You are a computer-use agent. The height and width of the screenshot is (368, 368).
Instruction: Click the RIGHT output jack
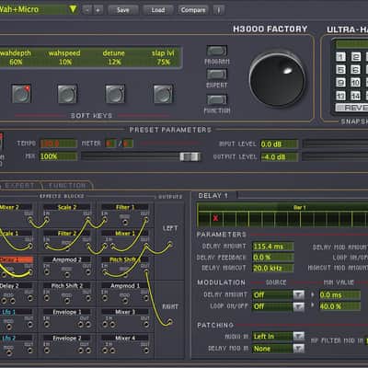(169, 322)
